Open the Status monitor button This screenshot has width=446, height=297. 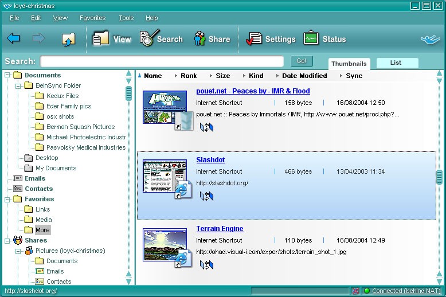coord(325,38)
